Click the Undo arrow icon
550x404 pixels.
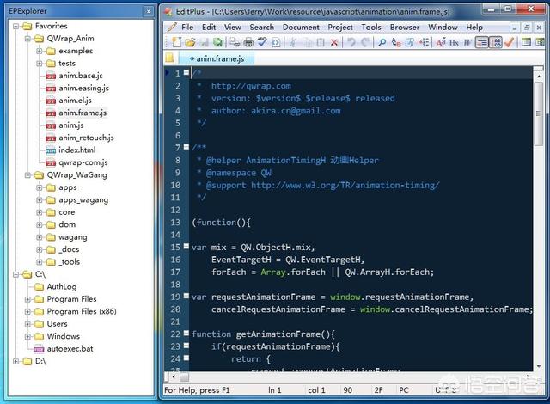(x=351, y=42)
